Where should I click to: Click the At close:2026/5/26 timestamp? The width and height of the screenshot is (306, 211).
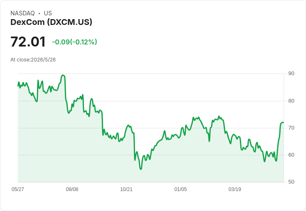tap(33, 60)
